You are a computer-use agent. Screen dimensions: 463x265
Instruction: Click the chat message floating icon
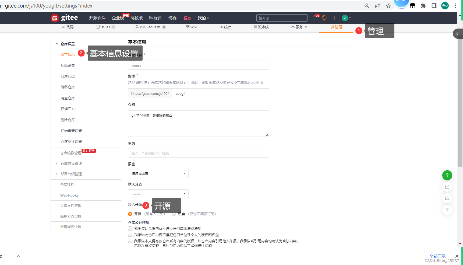(x=447, y=198)
